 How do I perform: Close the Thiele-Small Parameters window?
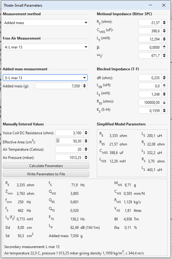click(x=164, y=5)
